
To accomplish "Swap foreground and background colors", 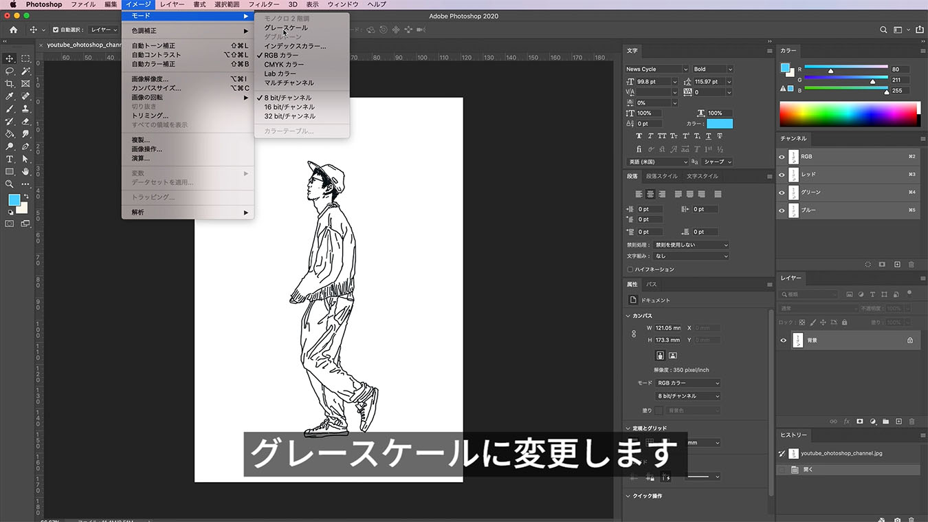I will 25,196.
